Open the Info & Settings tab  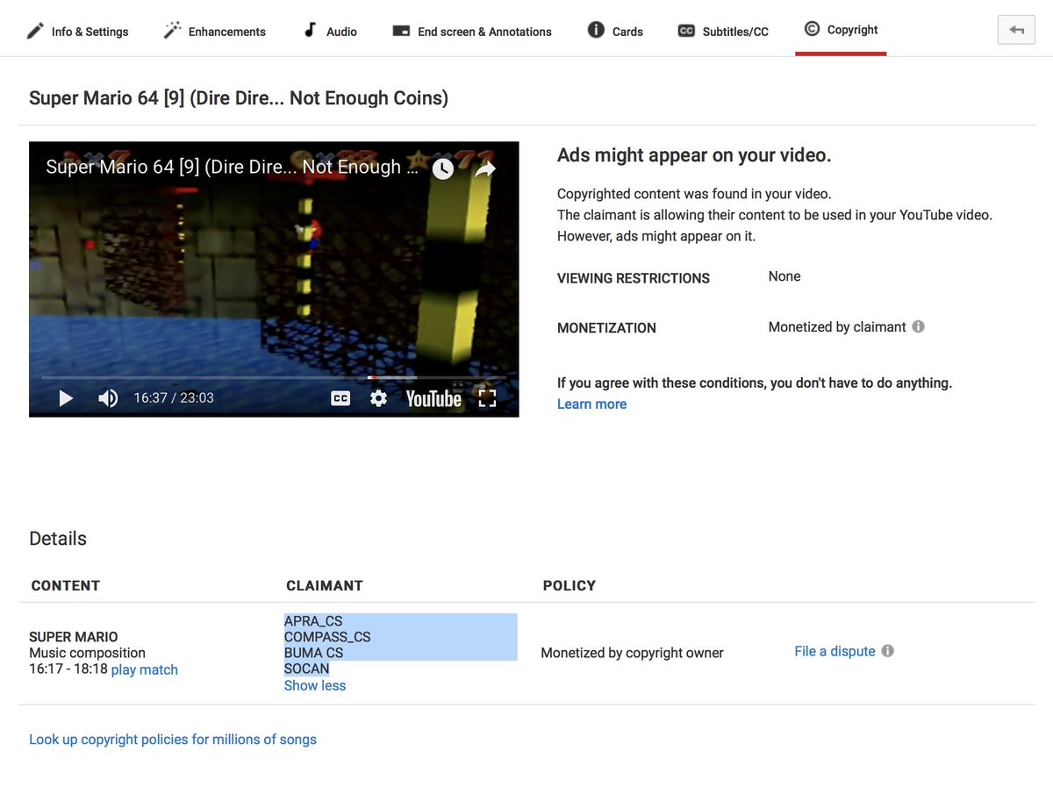click(x=77, y=31)
